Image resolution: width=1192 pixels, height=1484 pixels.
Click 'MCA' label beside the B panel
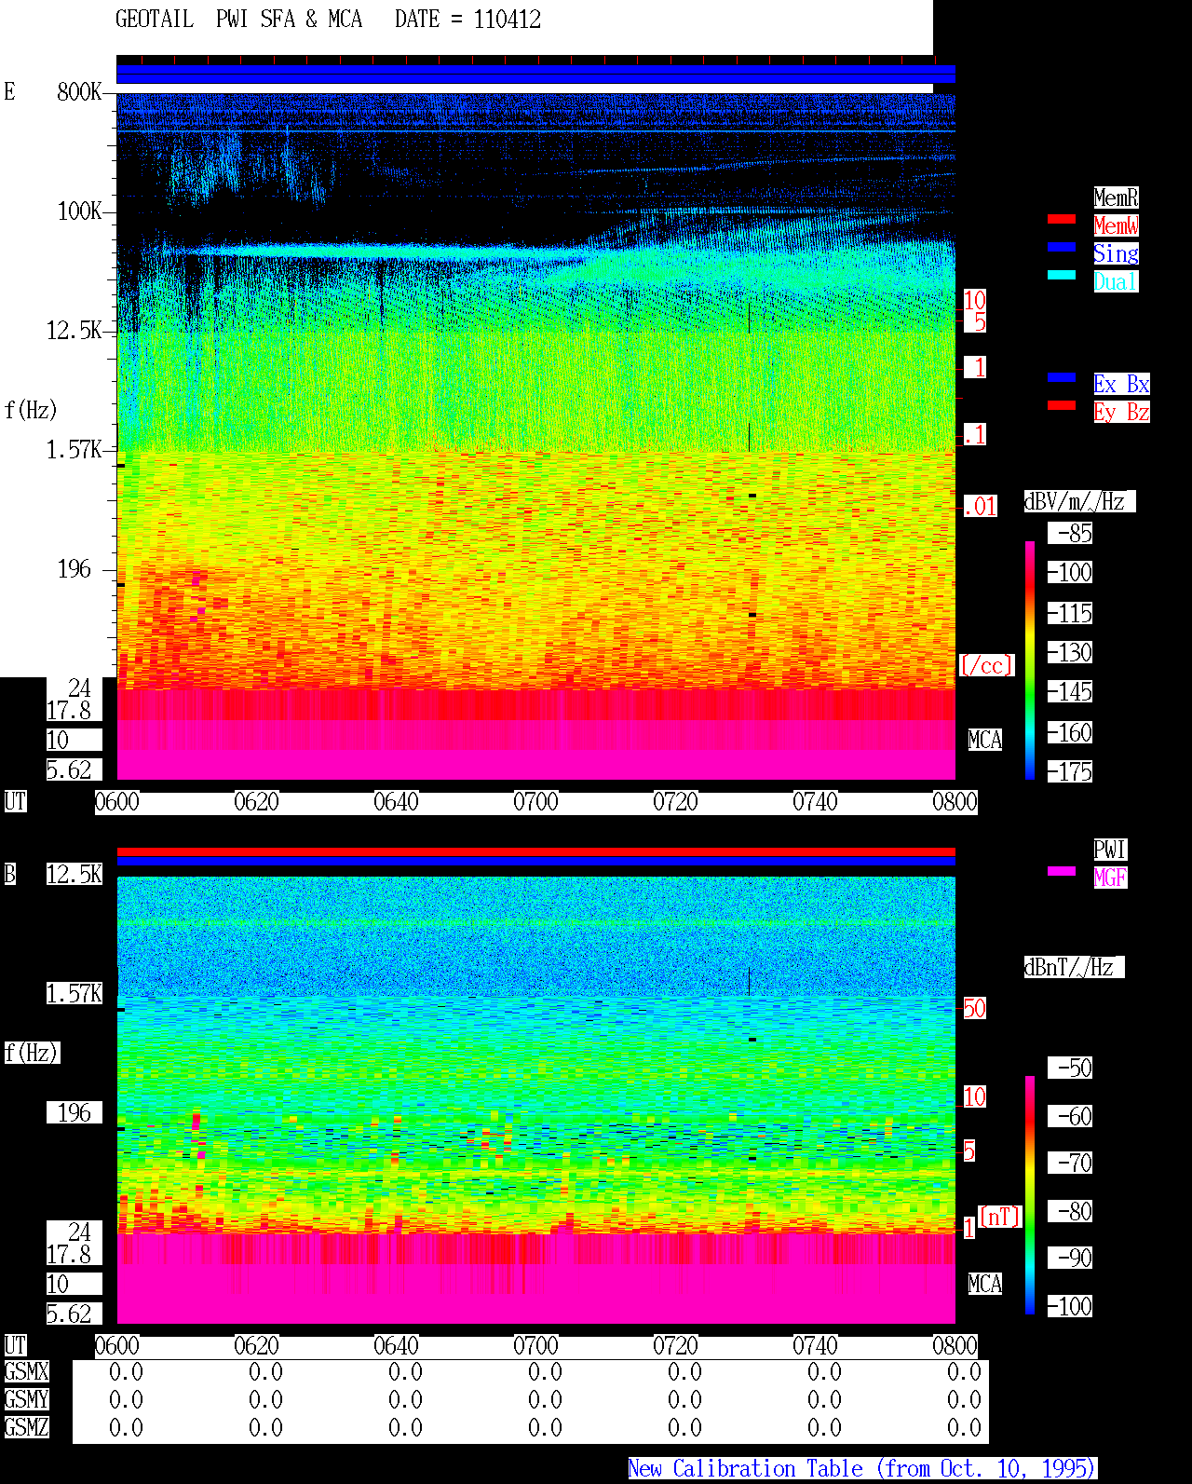[x=985, y=1285]
